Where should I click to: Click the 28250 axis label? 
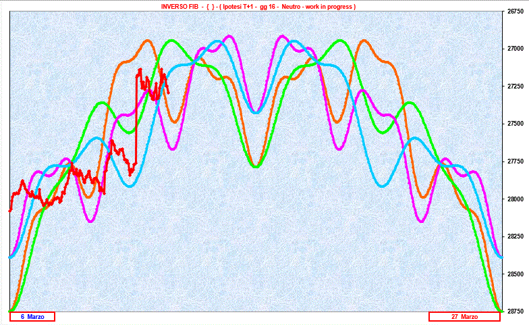[516, 236]
